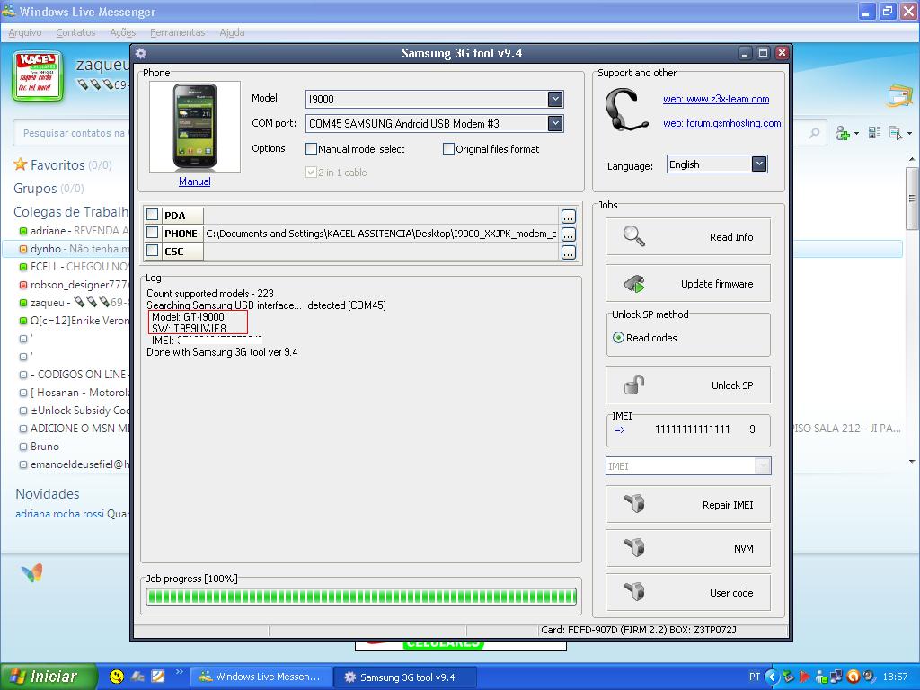The image size is (920, 690).
Task: Click the Update firmware chip icon
Action: (634, 283)
